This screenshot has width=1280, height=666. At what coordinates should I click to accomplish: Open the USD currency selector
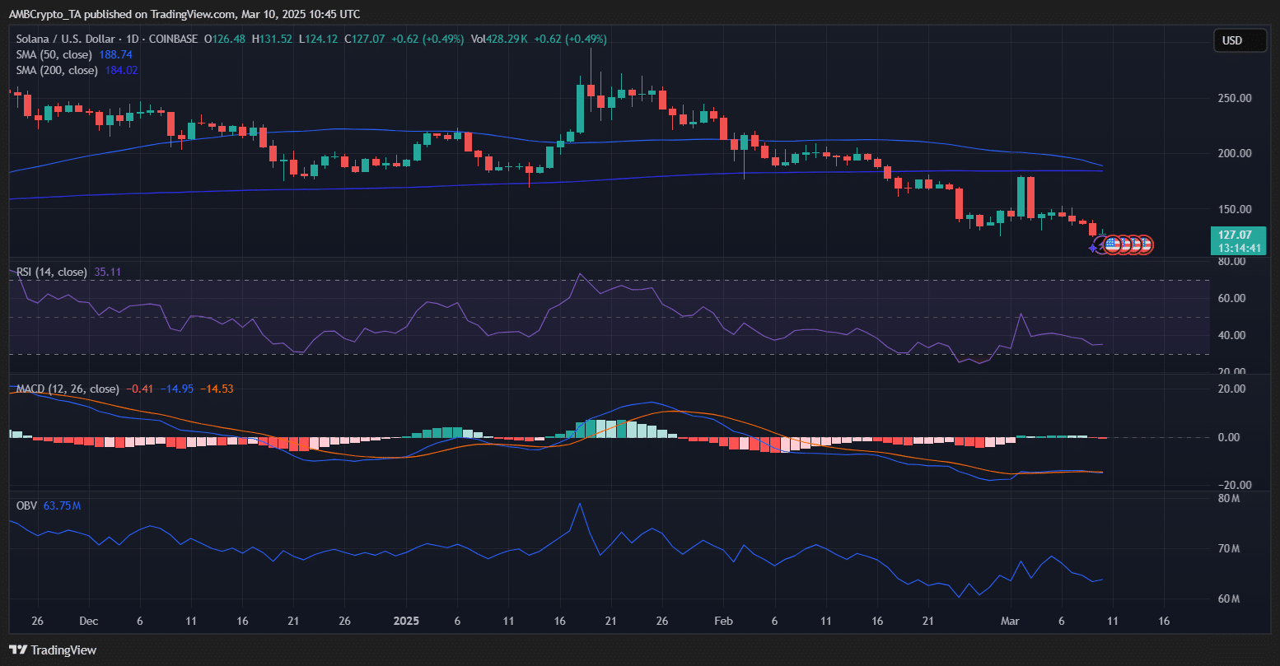1240,40
